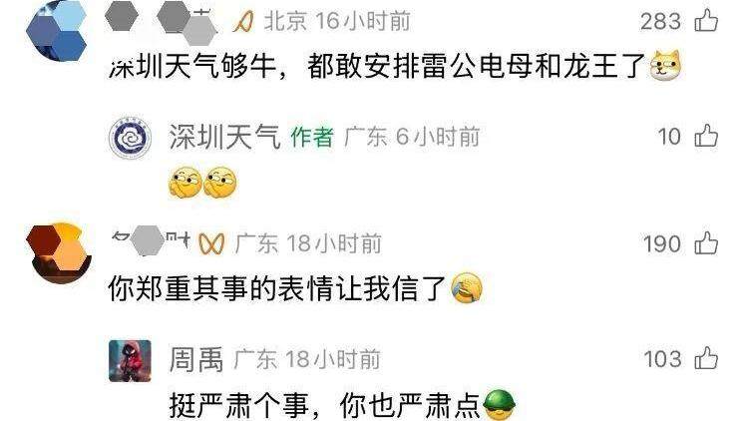Open 周禹's red hooded avatar
The height and width of the screenshot is (421, 750).
click(130, 361)
